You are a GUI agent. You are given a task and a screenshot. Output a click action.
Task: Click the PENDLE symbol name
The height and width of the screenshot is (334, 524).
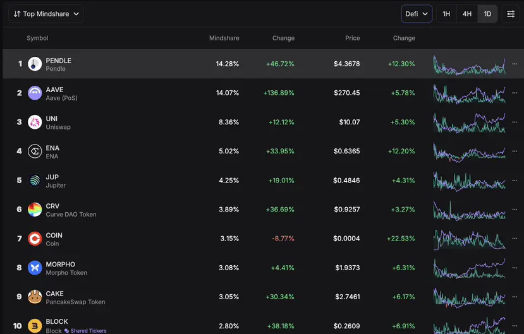pos(59,61)
